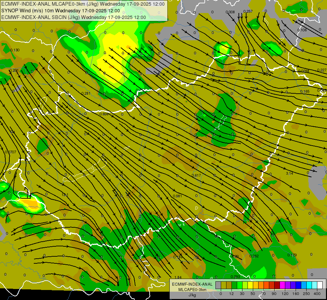Click the 12 tick label on the legend
Viewport: 327px width, 300px height.
click(231, 294)
